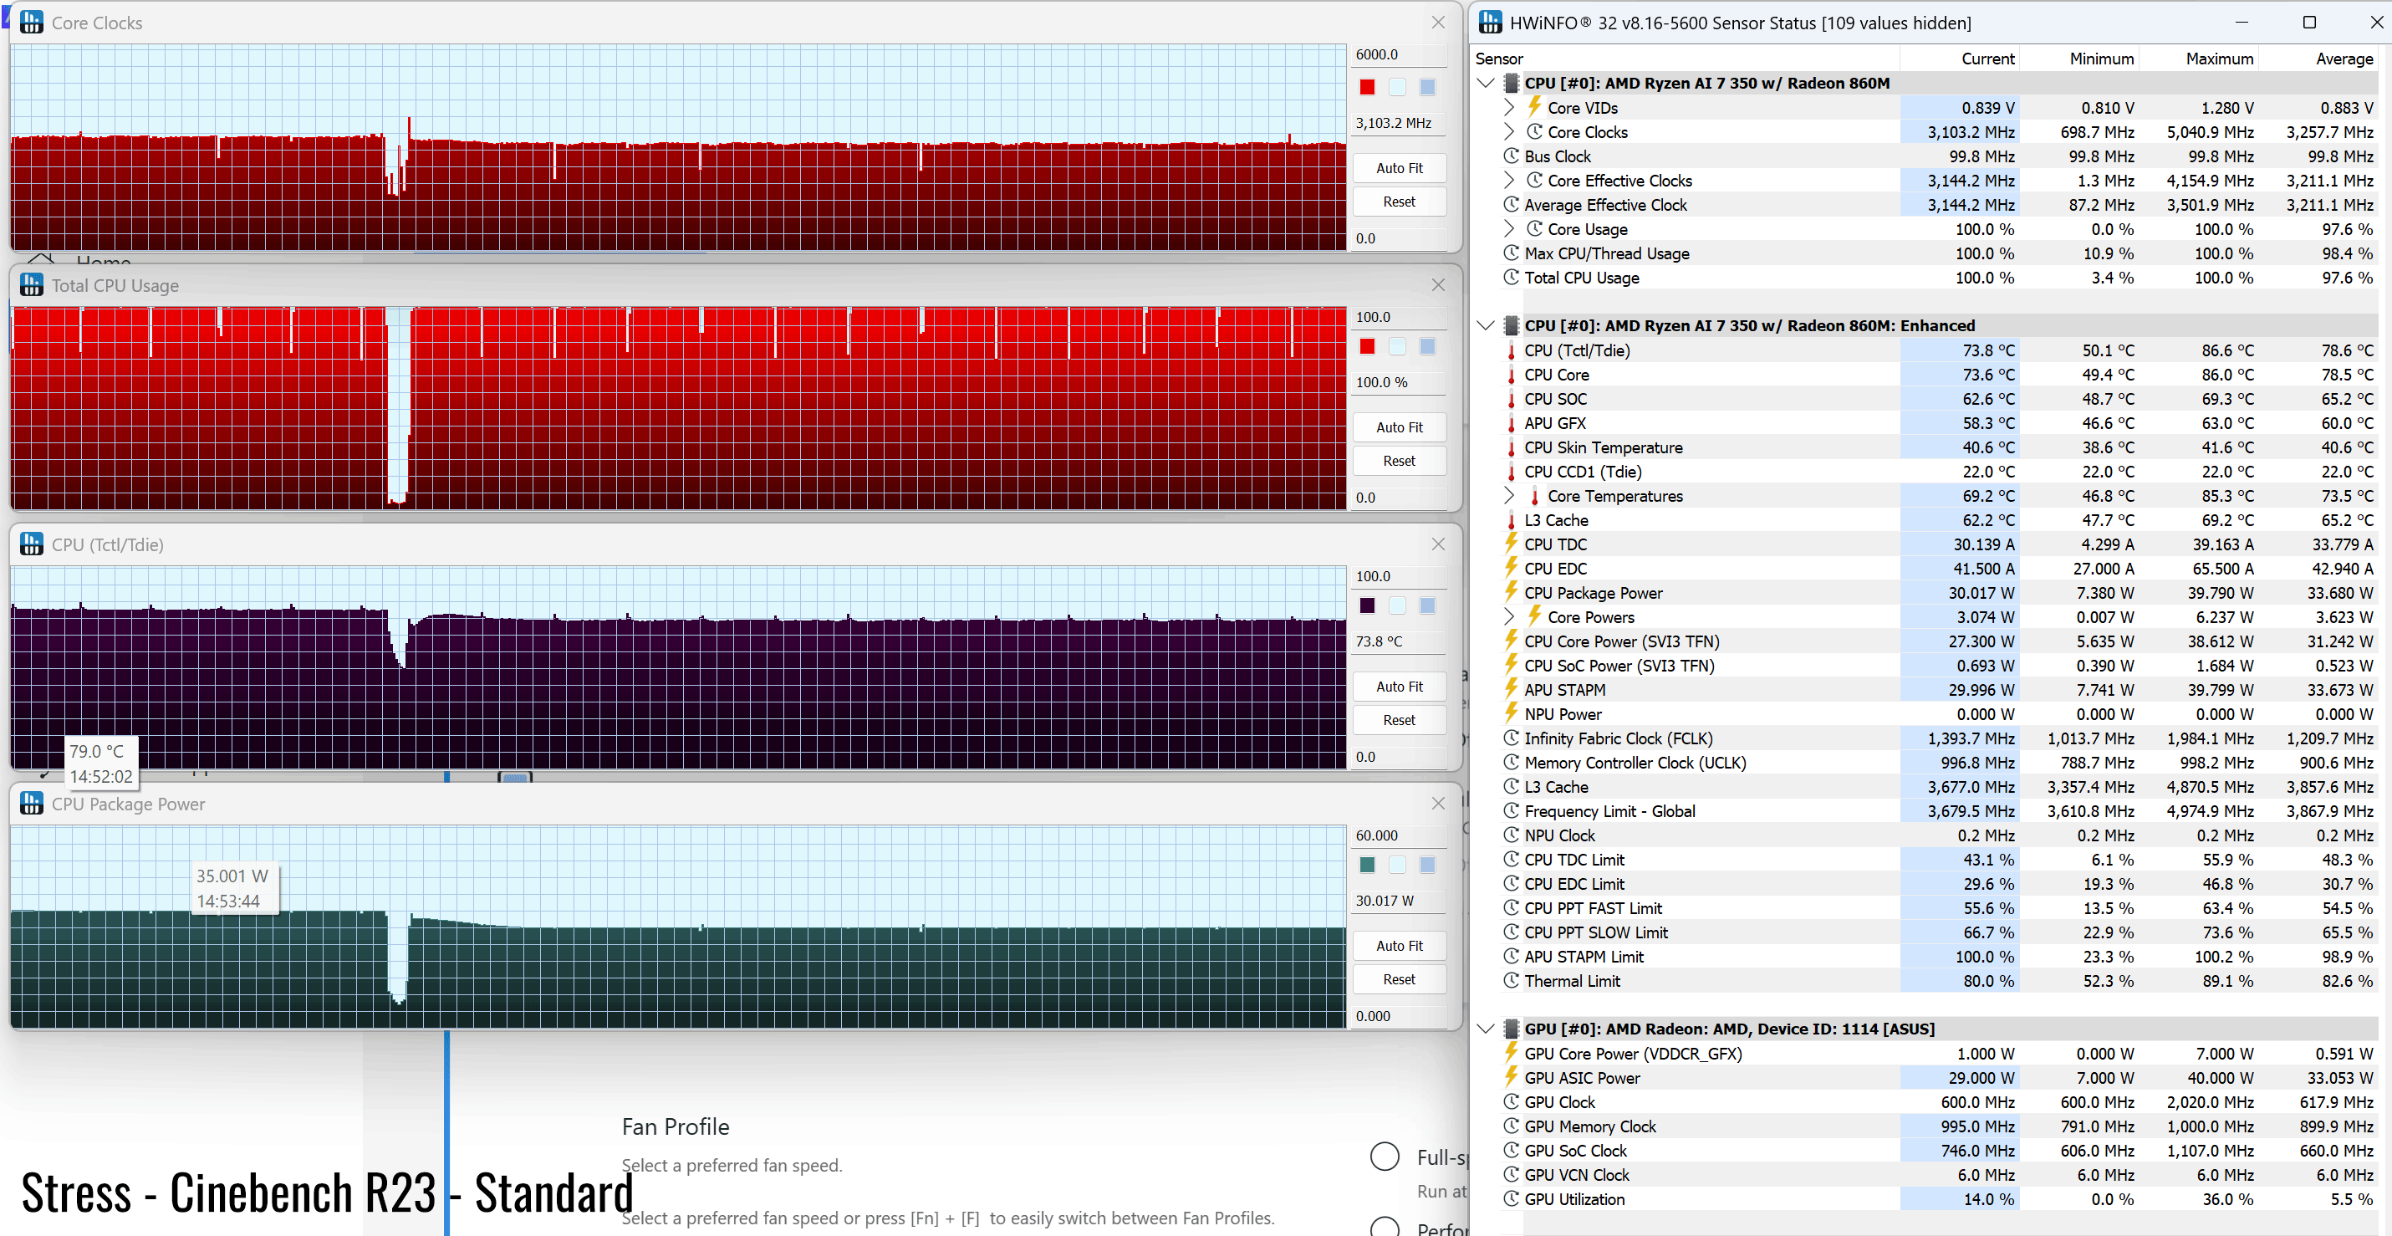Maximize the HWiNFO Sensor Status window
This screenshot has height=1236, width=2392.
point(2309,23)
